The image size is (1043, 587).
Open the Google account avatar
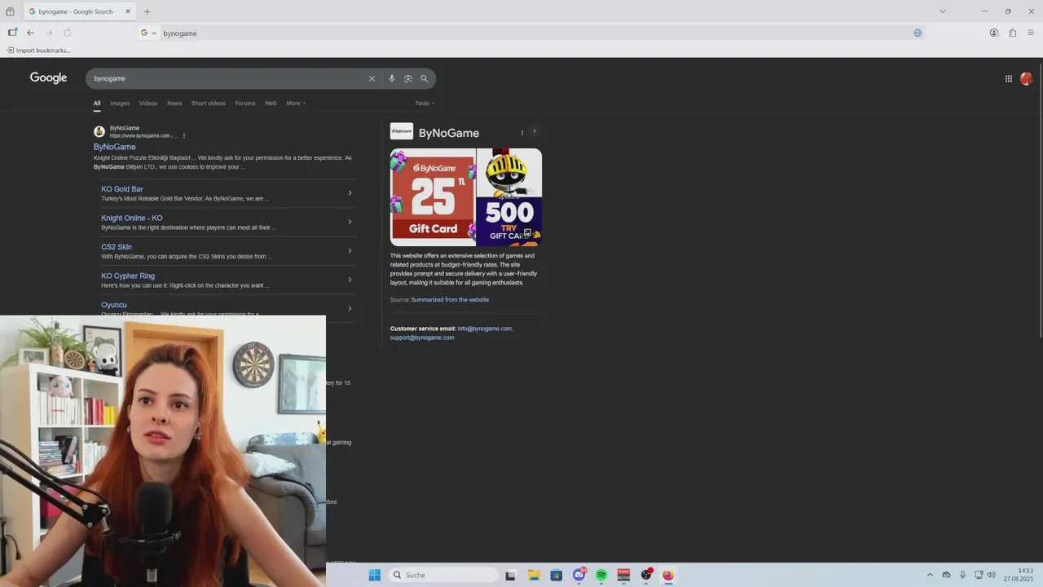tap(1026, 78)
